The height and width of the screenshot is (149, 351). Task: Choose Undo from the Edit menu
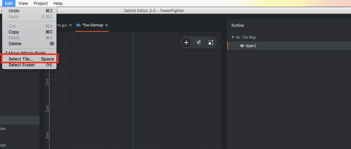[x=29, y=11]
